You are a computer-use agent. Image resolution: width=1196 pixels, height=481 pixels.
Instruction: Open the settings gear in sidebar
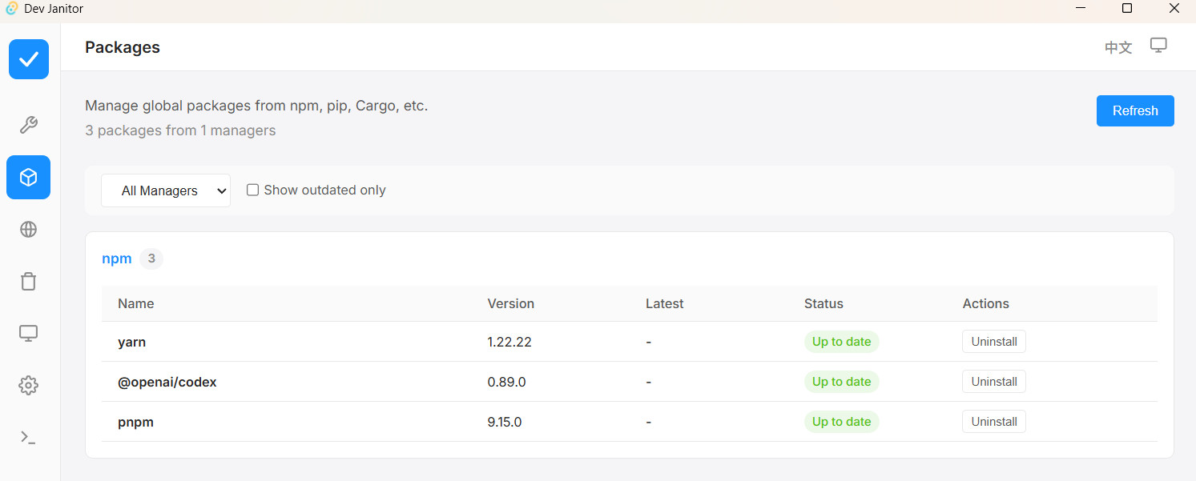pos(29,386)
